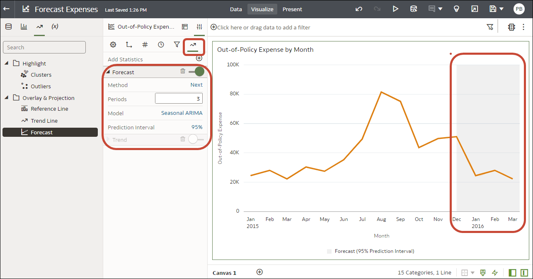
Task: Click the brush styling icon in the status bar
Action: tap(482, 272)
